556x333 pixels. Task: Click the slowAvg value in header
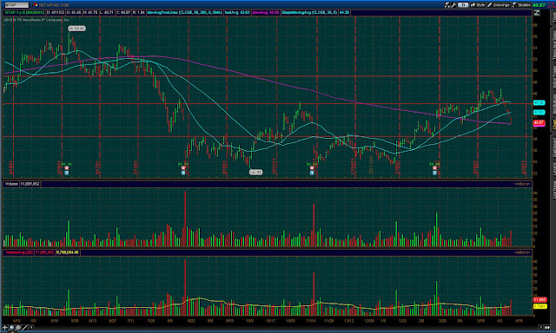click(266, 12)
